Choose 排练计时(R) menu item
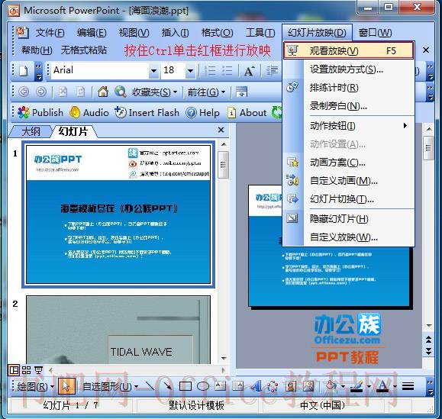 (348, 88)
